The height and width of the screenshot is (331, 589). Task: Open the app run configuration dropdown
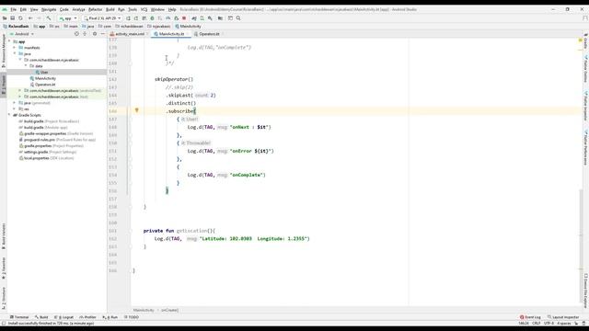coord(68,18)
